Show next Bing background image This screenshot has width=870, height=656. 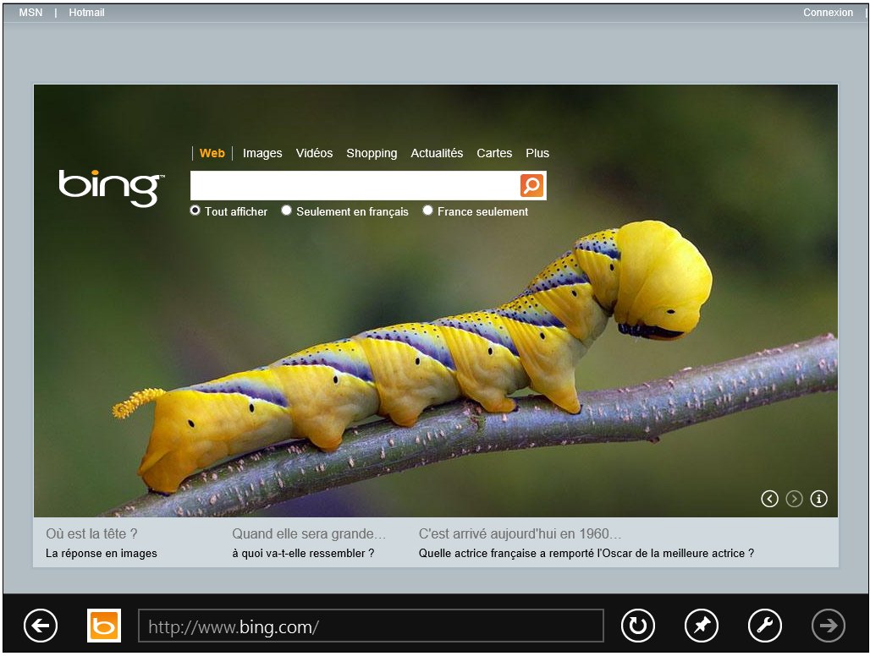[794, 499]
